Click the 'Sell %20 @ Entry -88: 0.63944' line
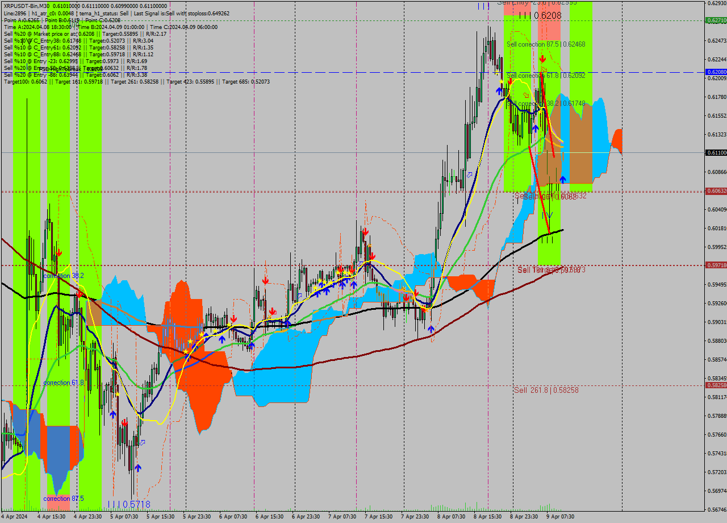The image size is (727, 523). tap(76, 74)
